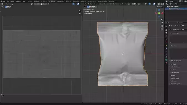This screenshot has height=105, width=187.
Task: Switch to the Sculpting workspace tab
Action: [44, 1]
